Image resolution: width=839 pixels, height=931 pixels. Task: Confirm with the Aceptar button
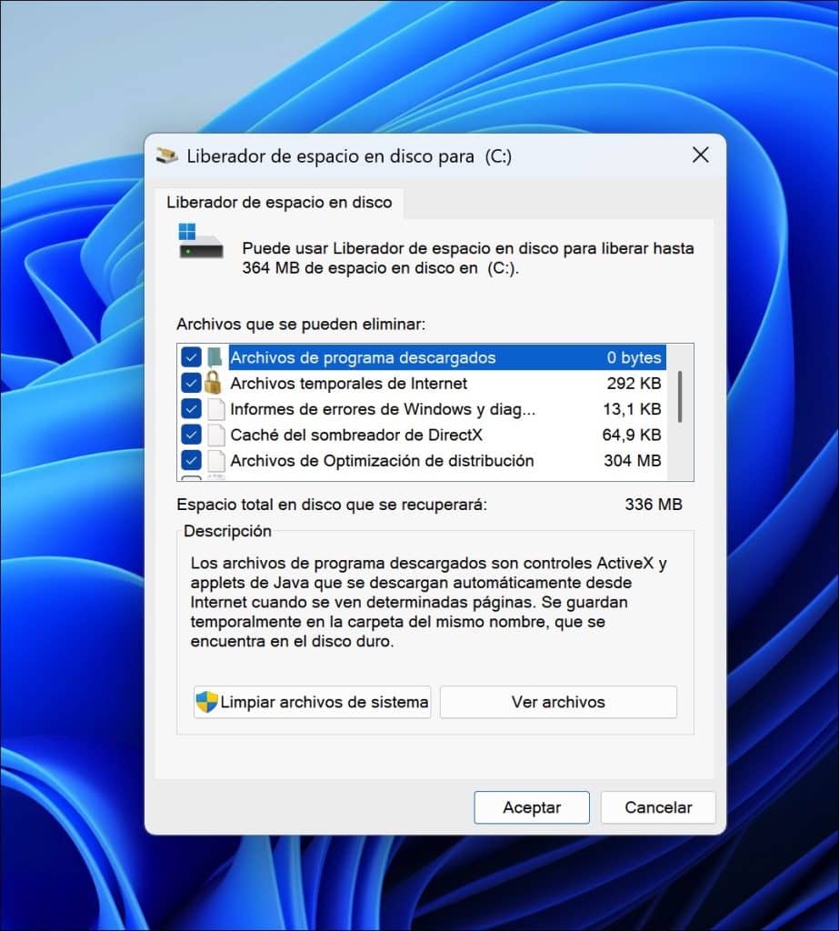click(x=532, y=807)
